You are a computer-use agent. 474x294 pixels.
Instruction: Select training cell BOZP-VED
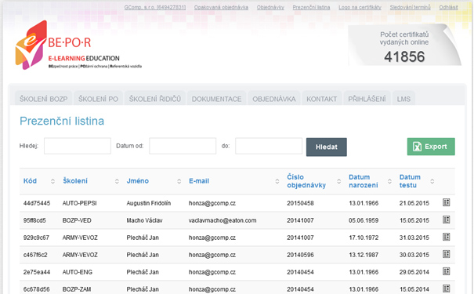point(77,220)
